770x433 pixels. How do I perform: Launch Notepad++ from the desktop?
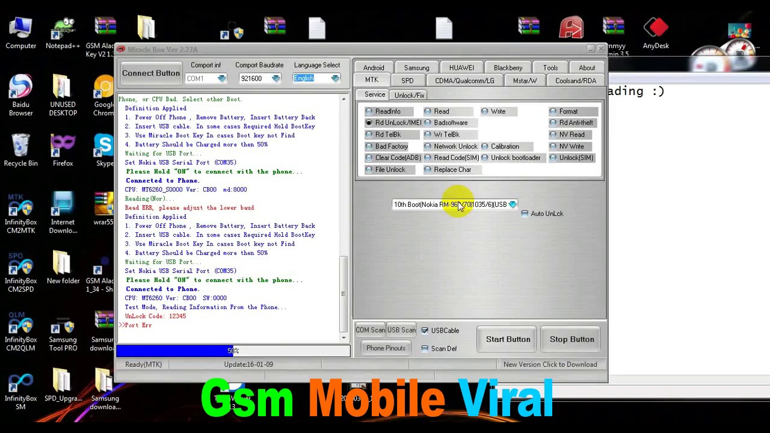(63, 33)
